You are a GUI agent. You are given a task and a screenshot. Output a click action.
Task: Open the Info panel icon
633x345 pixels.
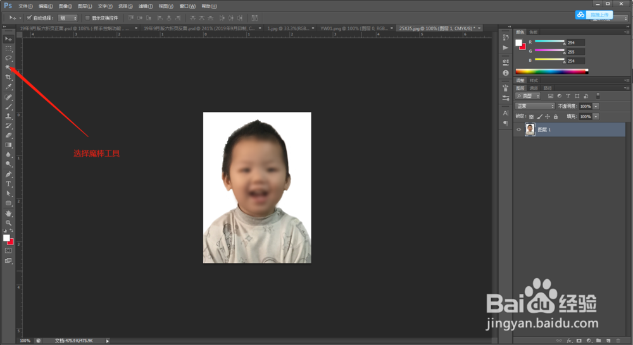click(505, 73)
